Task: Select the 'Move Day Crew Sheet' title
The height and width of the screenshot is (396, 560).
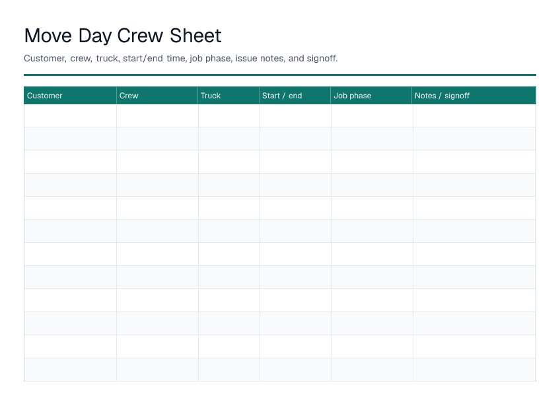Action: click(x=123, y=36)
